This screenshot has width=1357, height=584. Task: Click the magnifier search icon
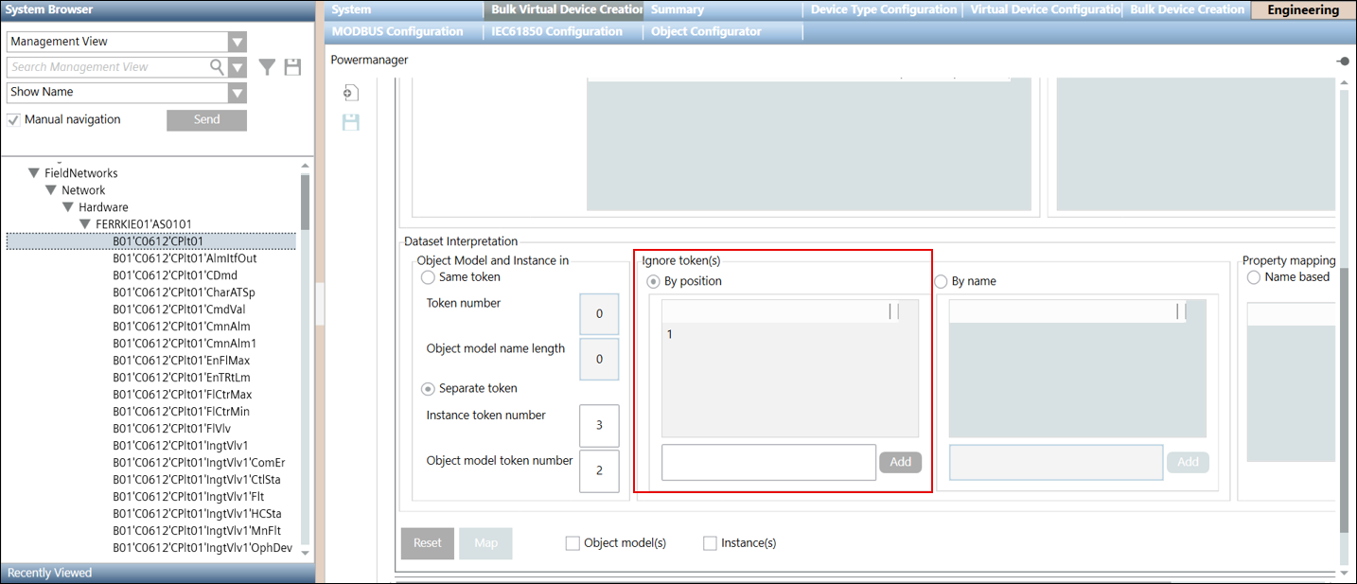(x=217, y=67)
